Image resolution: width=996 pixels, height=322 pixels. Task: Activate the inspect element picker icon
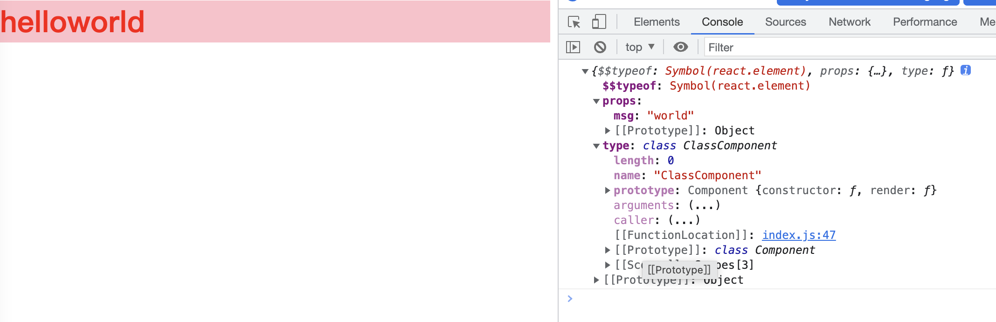pos(574,22)
